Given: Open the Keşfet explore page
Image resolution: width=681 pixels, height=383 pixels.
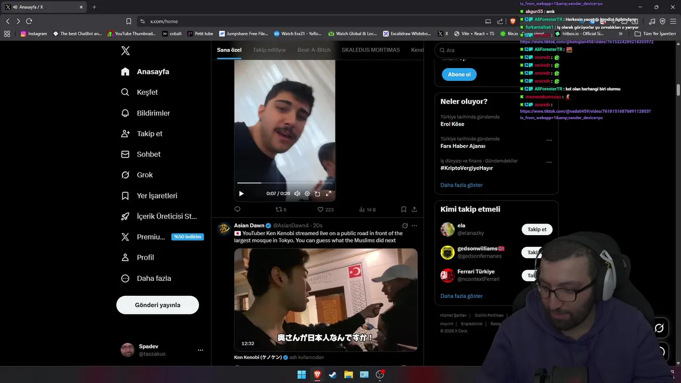Looking at the screenshot, I should pyautogui.click(x=139, y=92).
